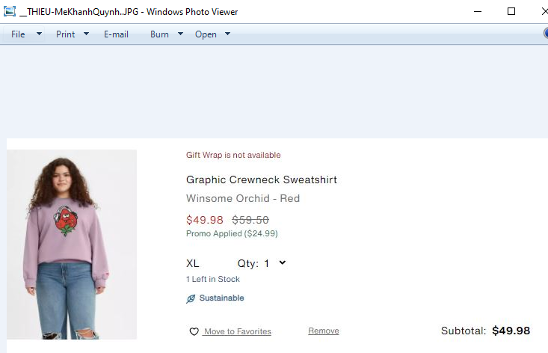The width and height of the screenshot is (548, 353).
Task: Click the Move to Favorites link
Action: click(x=237, y=332)
